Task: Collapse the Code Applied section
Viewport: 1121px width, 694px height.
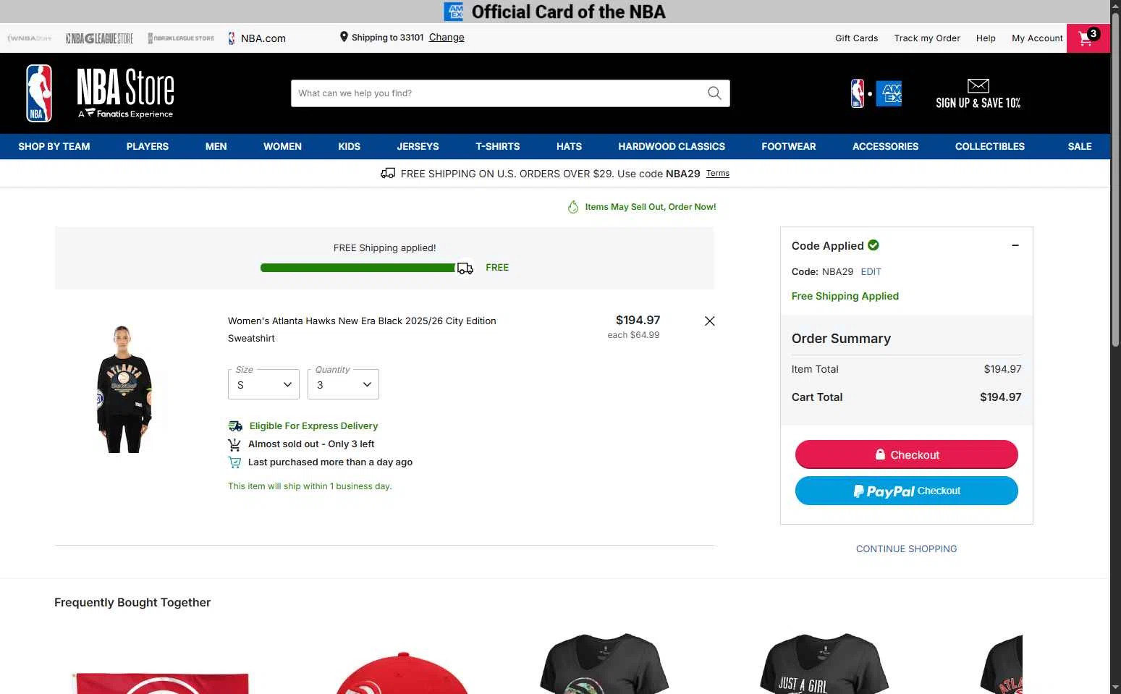Action: point(1015,245)
